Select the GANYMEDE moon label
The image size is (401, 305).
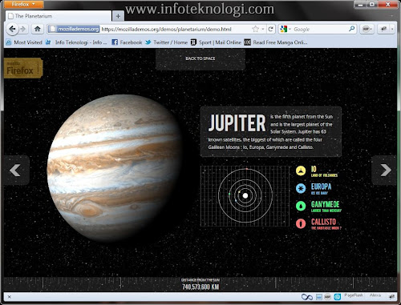point(325,204)
